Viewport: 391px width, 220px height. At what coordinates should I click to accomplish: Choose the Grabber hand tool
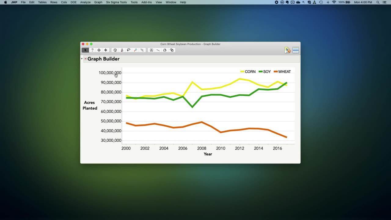(x=115, y=50)
